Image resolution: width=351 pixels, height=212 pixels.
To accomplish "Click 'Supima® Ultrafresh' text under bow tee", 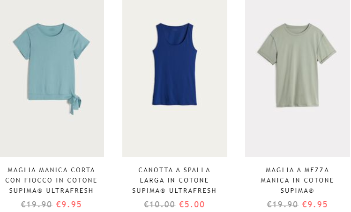I will point(51,190).
